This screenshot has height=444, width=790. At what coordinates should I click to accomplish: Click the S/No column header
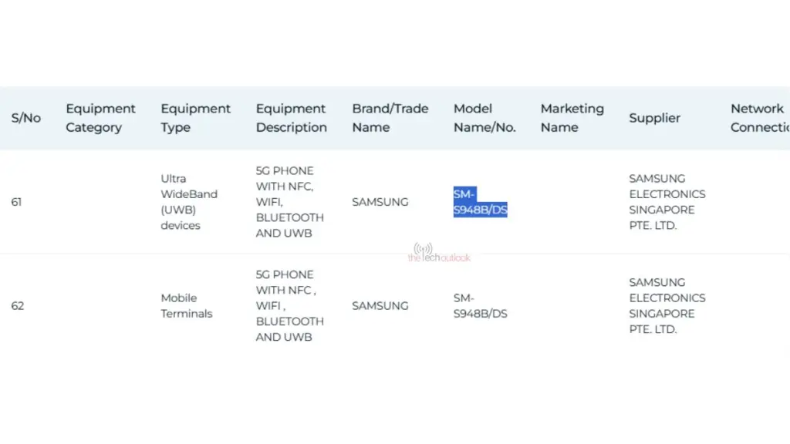(25, 118)
